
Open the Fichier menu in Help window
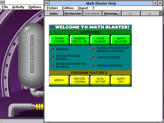click(52, 8)
